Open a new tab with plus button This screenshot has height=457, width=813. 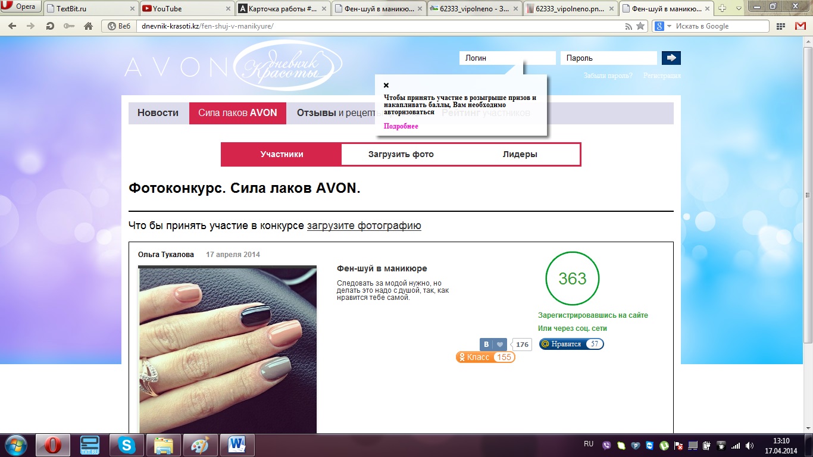723,8
